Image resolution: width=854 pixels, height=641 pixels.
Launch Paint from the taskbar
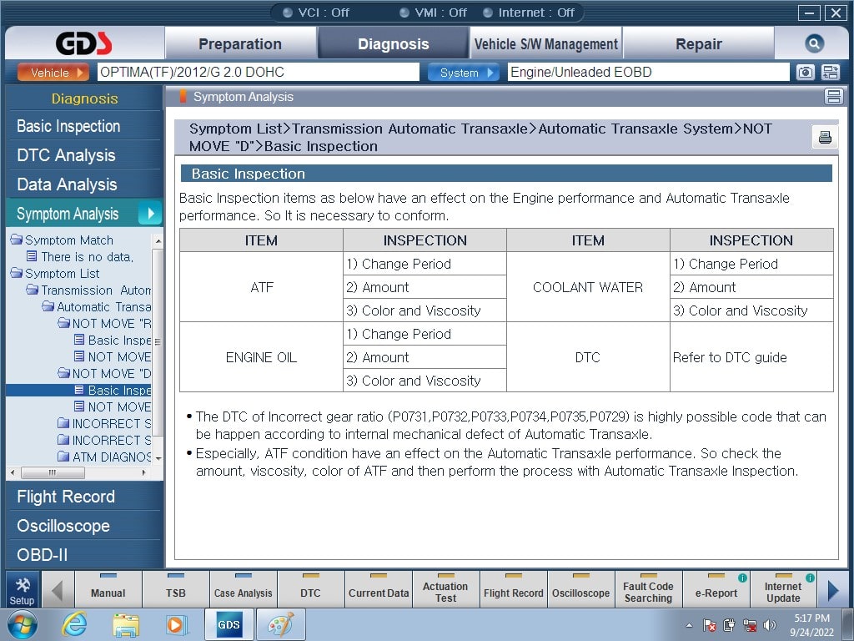[x=280, y=624]
